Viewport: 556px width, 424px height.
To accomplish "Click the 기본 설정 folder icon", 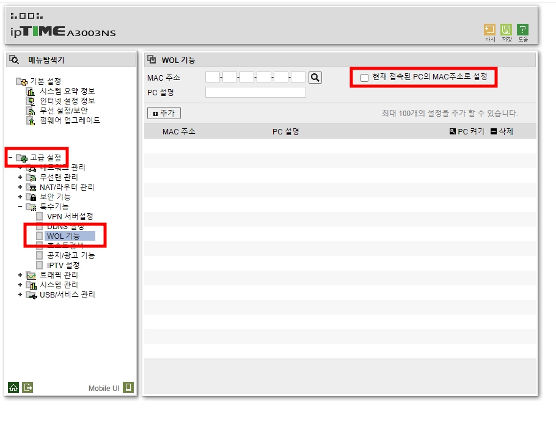I will click(x=21, y=82).
